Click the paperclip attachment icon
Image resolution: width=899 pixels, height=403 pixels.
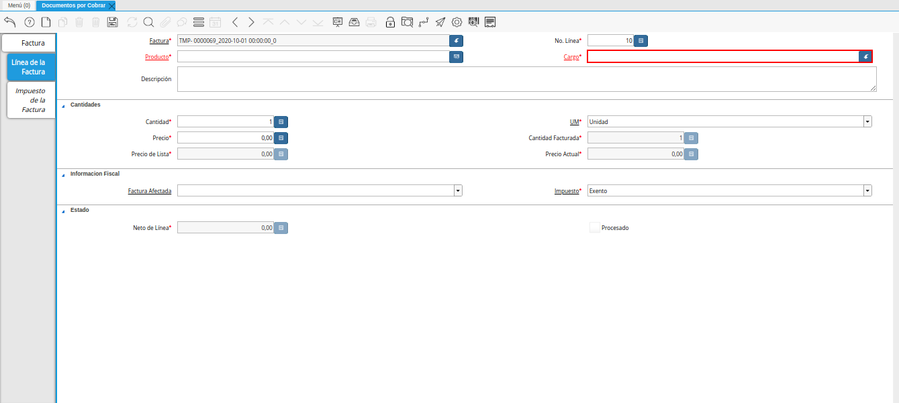165,22
